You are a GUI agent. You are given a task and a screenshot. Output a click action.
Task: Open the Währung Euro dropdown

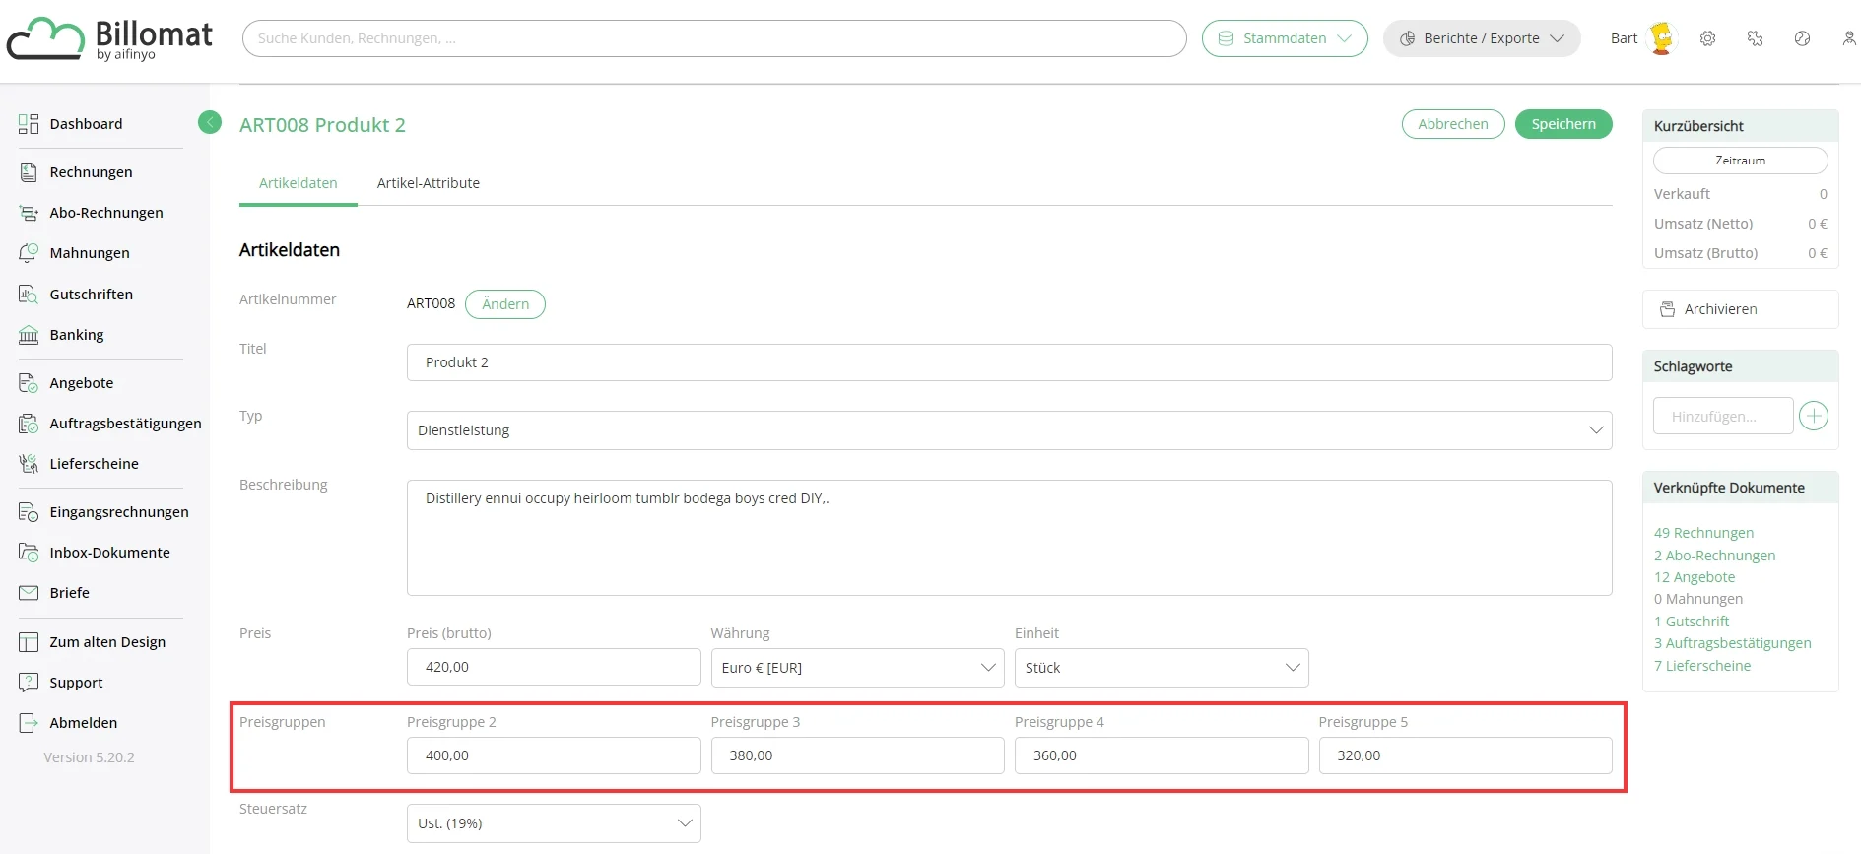(x=857, y=668)
